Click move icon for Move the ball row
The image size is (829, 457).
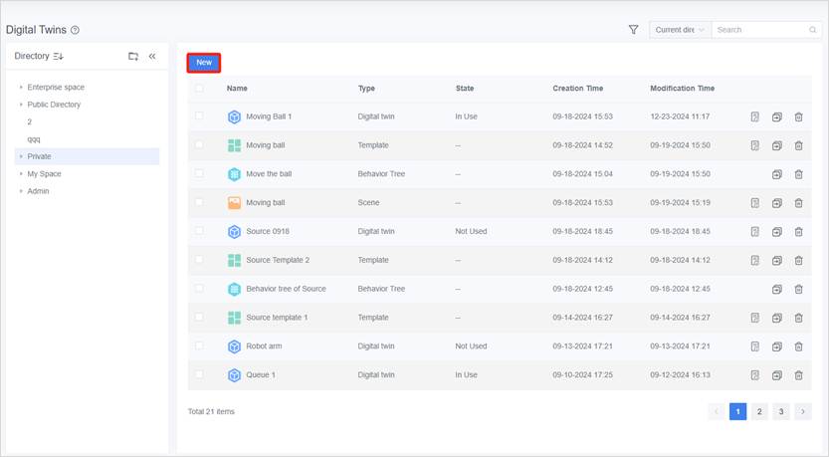(776, 174)
